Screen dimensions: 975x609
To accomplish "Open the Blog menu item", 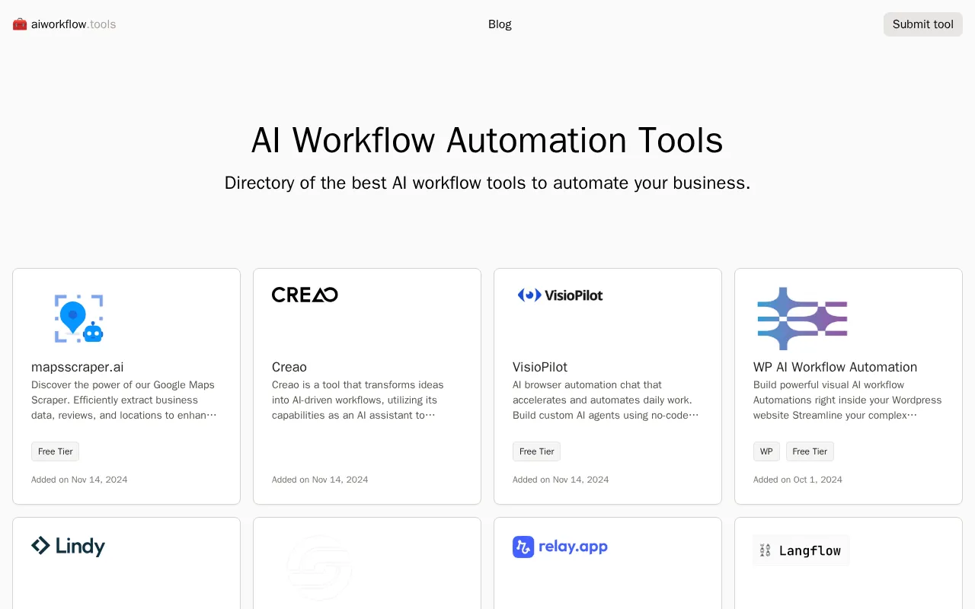I will pos(500,24).
